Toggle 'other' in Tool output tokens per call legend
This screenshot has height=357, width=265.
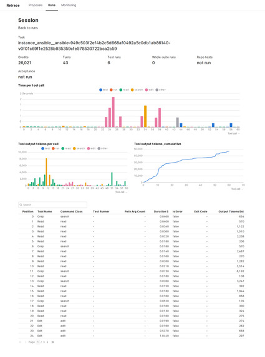click(103, 148)
